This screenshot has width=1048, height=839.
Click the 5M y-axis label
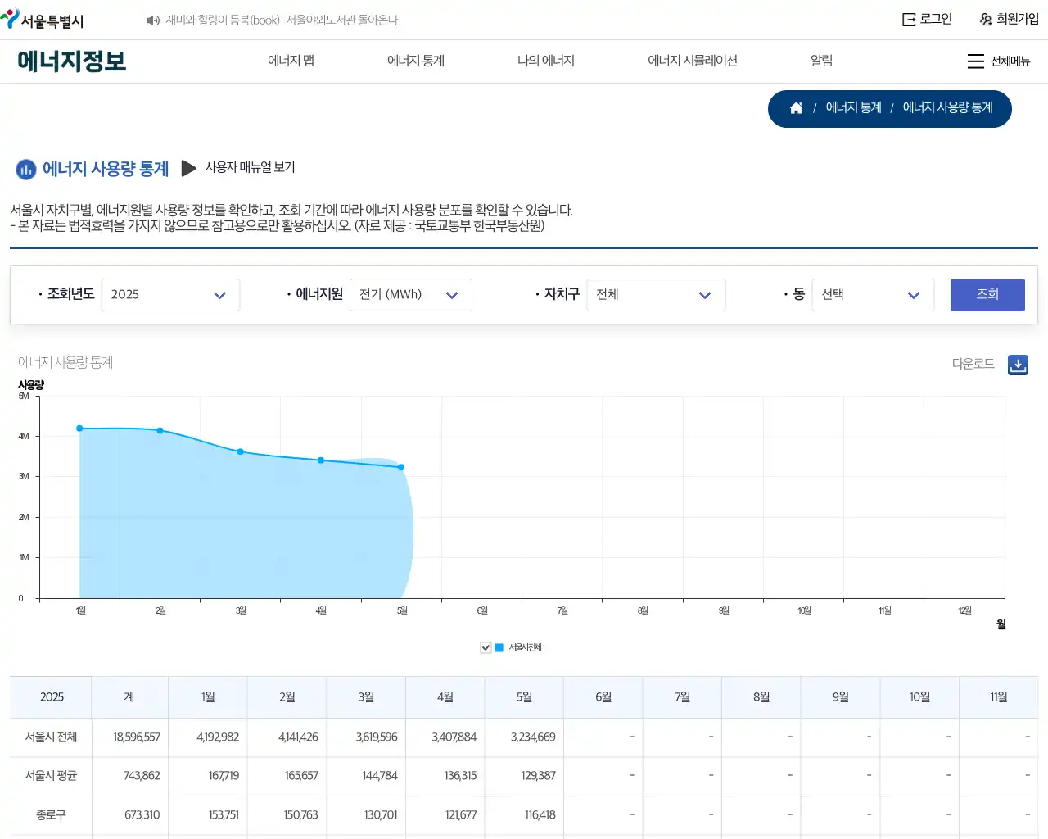[x=24, y=397]
